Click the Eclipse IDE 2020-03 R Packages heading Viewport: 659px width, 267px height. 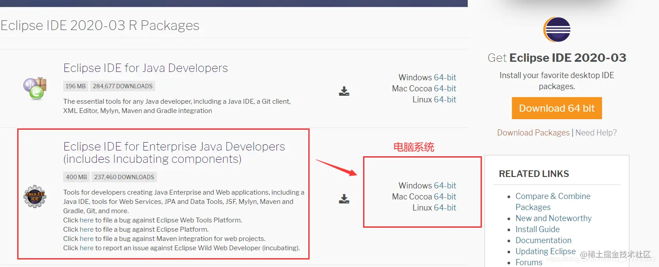click(100, 26)
